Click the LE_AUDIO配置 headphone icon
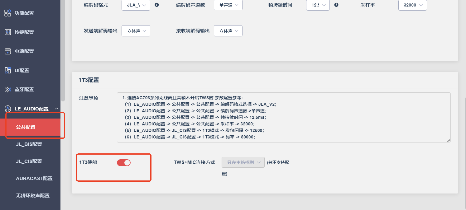466x210 pixels. pyautogui.click(x=7, y=109)
